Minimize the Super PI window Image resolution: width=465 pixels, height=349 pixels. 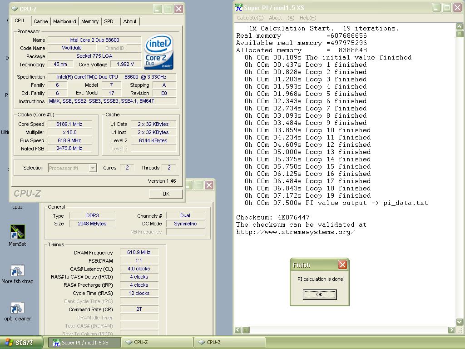(436, 7)
